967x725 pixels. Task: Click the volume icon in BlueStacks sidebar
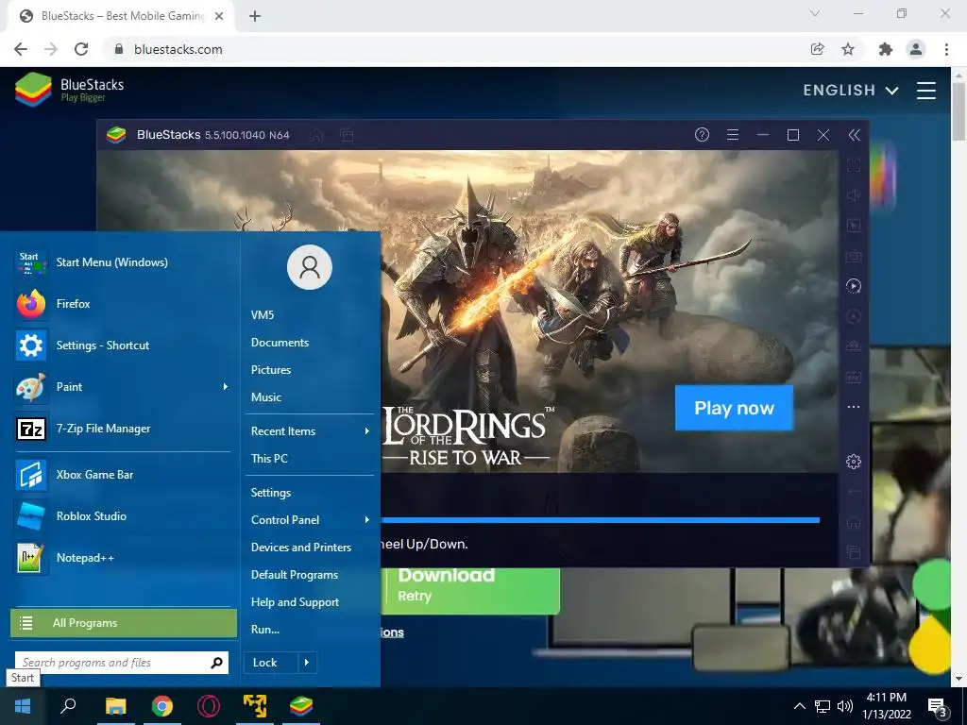tap(854, 195)
